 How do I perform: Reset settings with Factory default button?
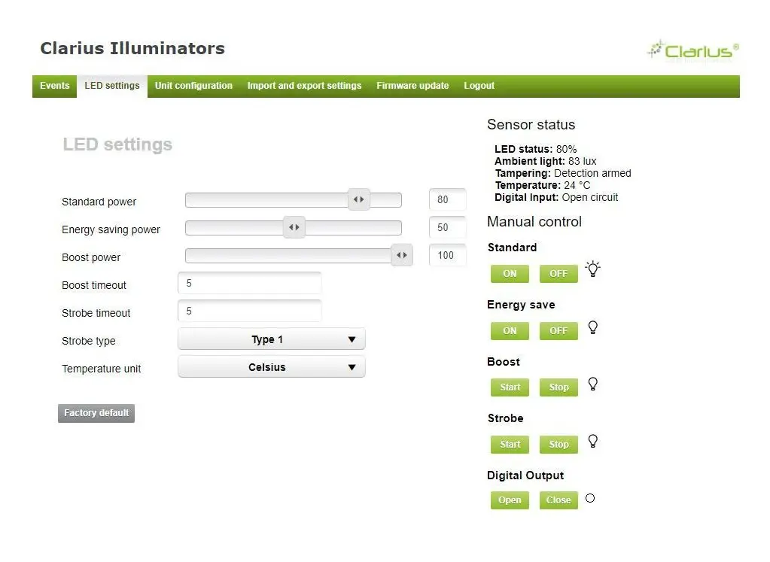pyautogui.click(x=96, y=413)
